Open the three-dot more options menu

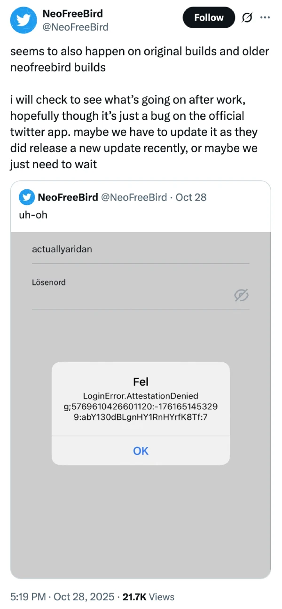[x=265, y=17]
